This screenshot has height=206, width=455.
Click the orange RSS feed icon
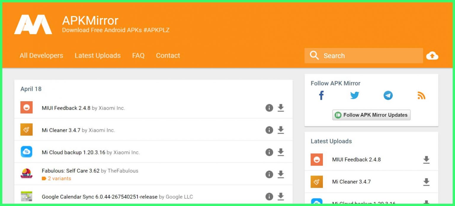tap(421, 95)
